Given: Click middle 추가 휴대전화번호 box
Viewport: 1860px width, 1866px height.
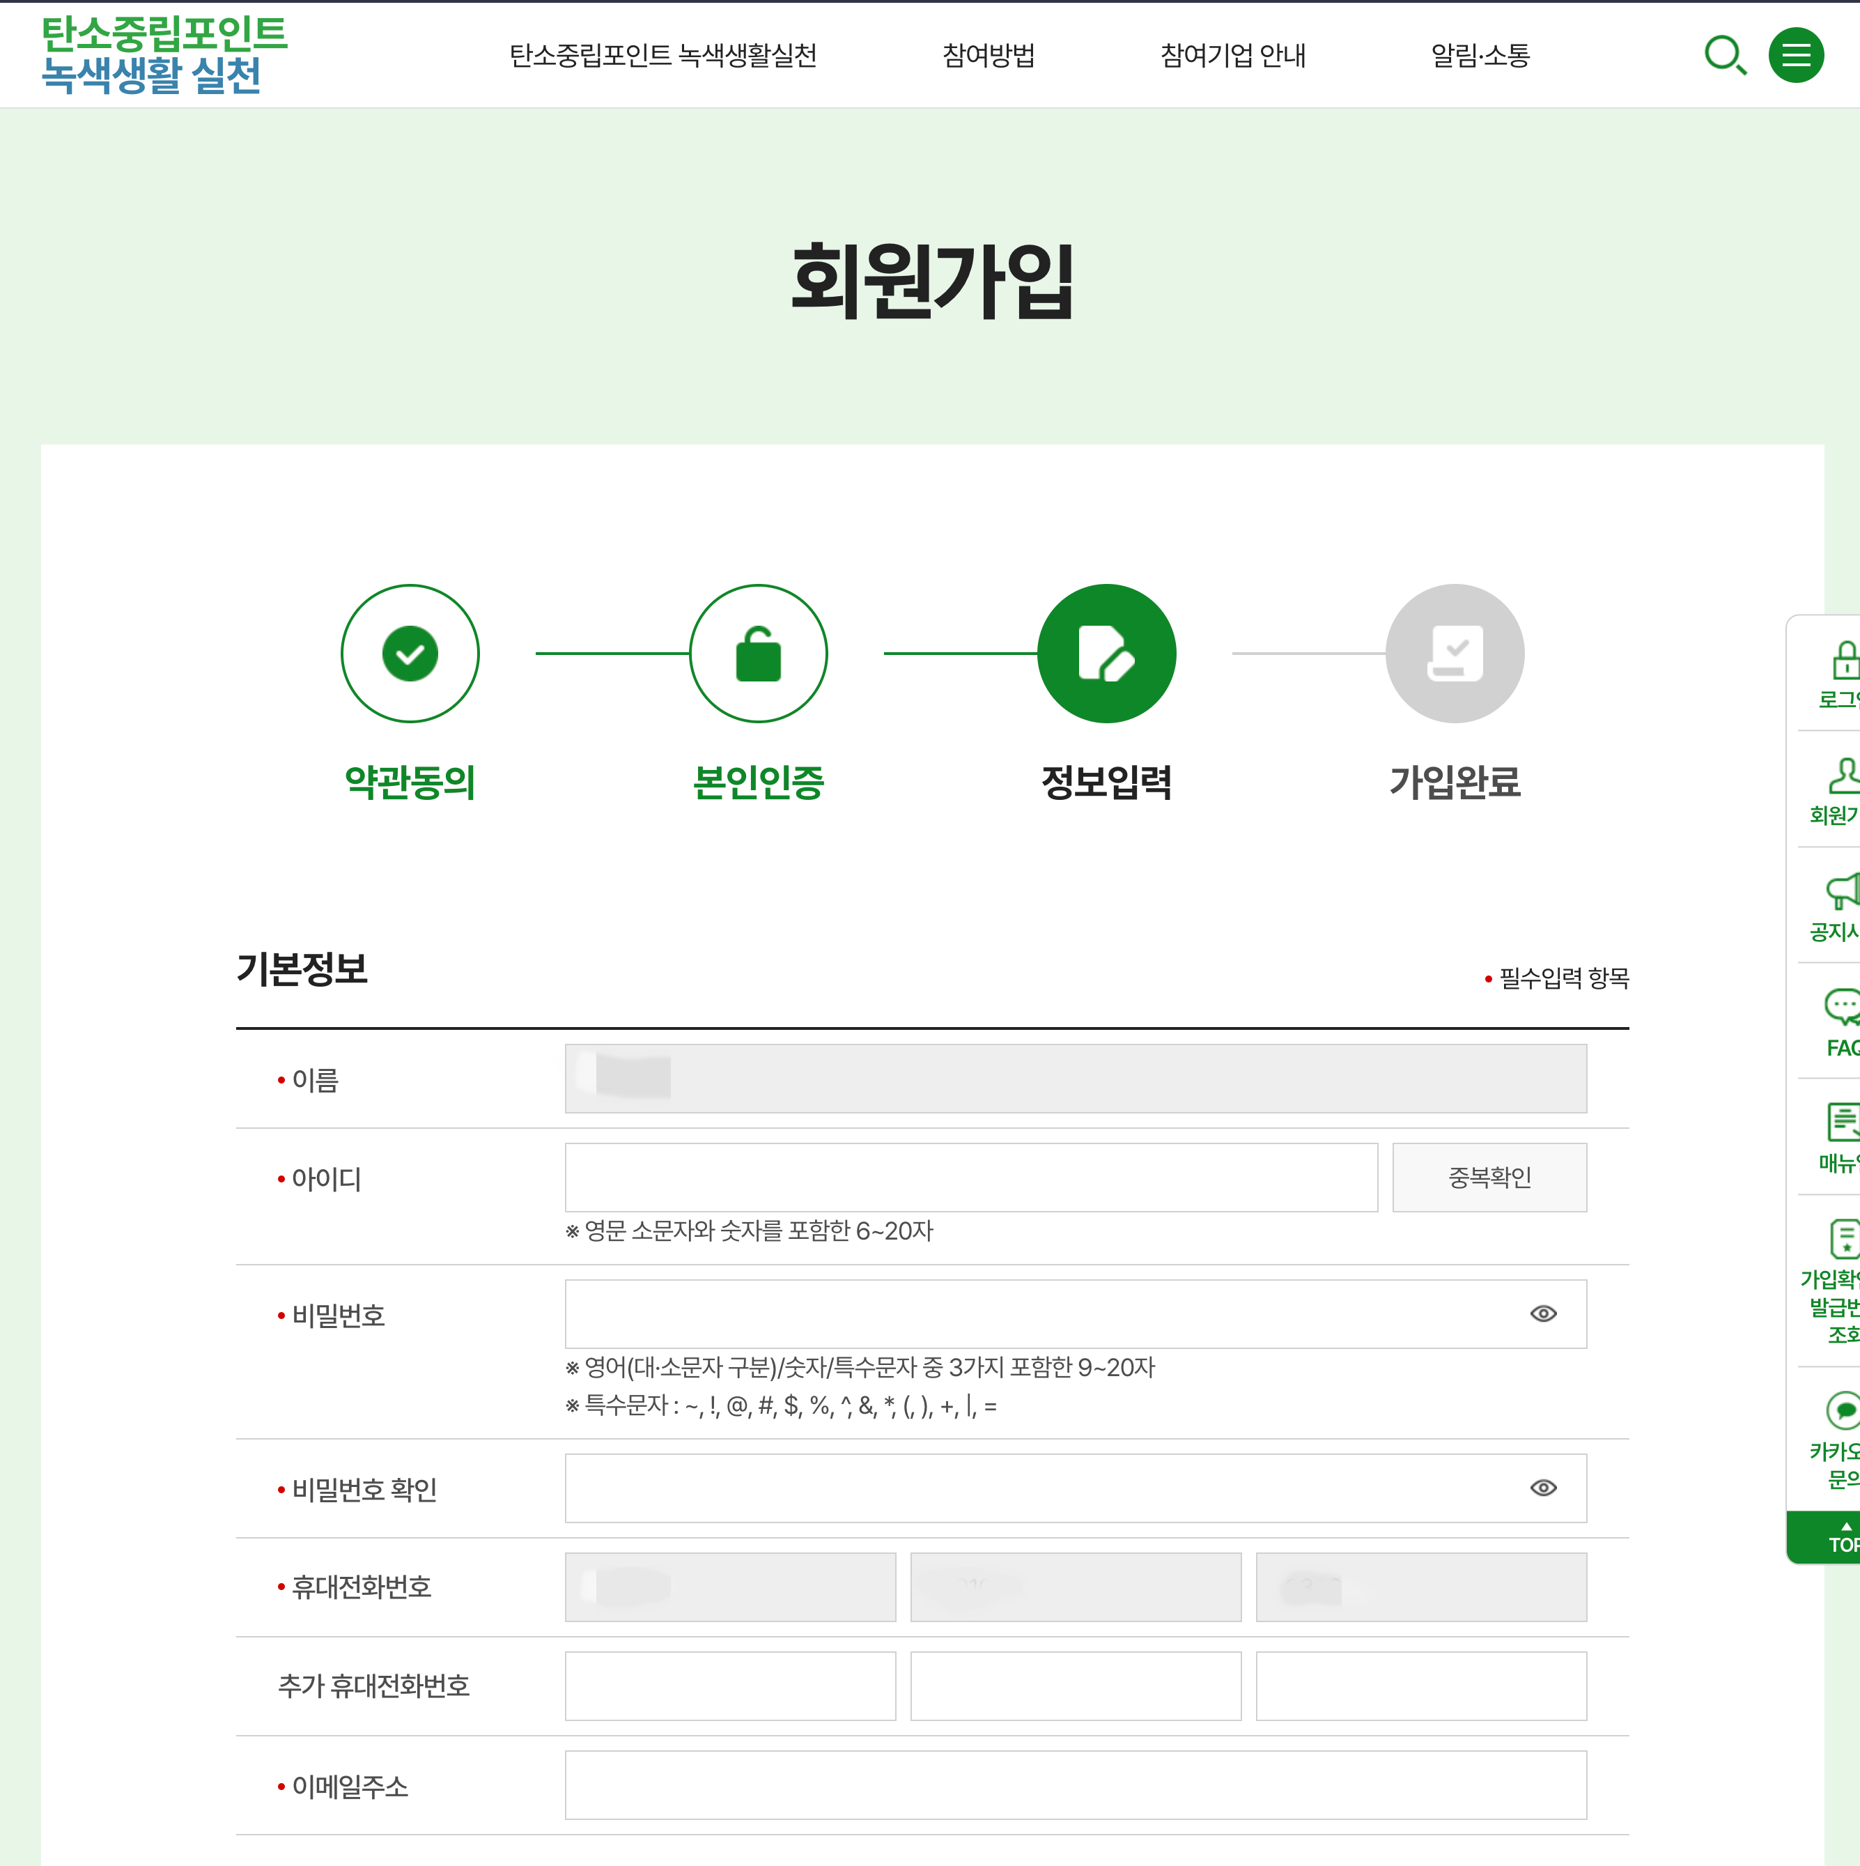Looking at the screenshot, I should tap(1076, 1686).
